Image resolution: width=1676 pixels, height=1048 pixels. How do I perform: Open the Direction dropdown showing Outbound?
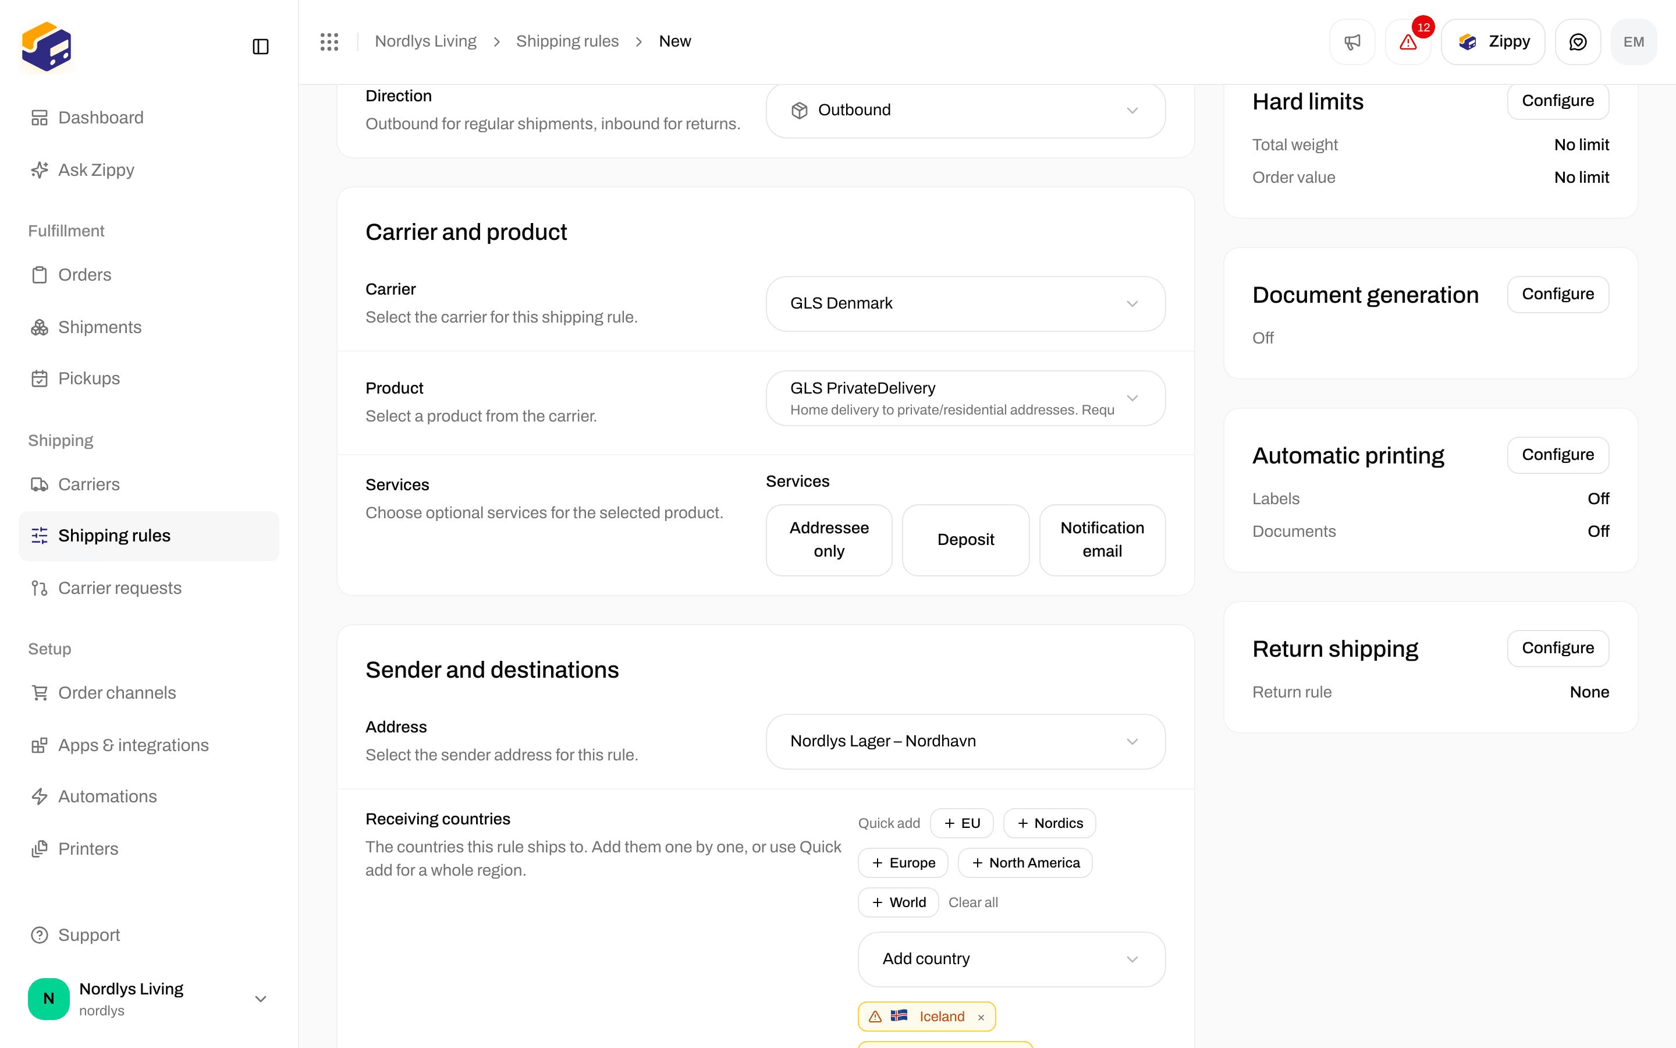pos(965,110)
